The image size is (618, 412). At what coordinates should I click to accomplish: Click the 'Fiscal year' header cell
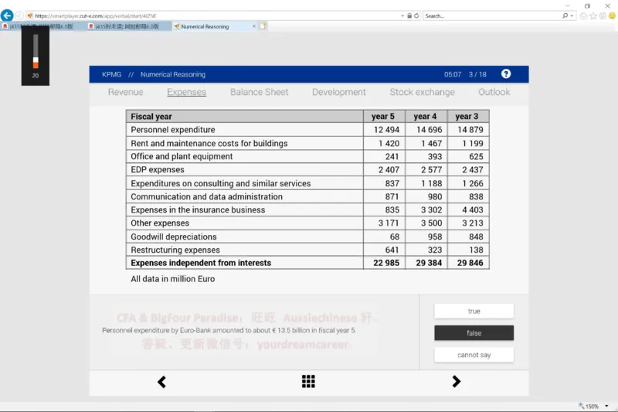coord(244,116)
